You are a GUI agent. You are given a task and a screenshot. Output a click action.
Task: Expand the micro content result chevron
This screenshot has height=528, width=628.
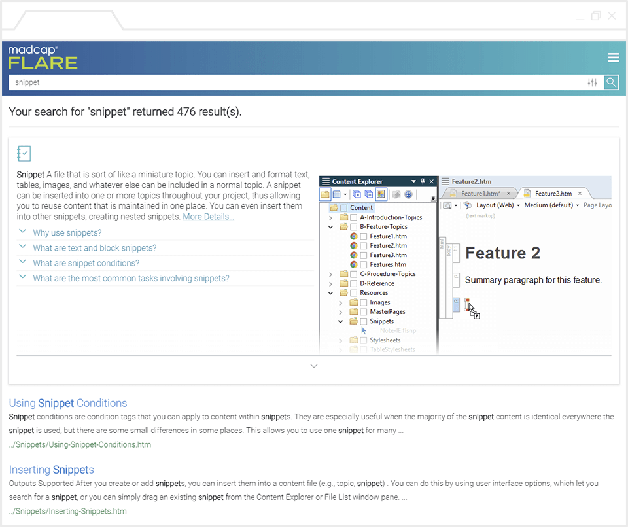coord(314,366)
